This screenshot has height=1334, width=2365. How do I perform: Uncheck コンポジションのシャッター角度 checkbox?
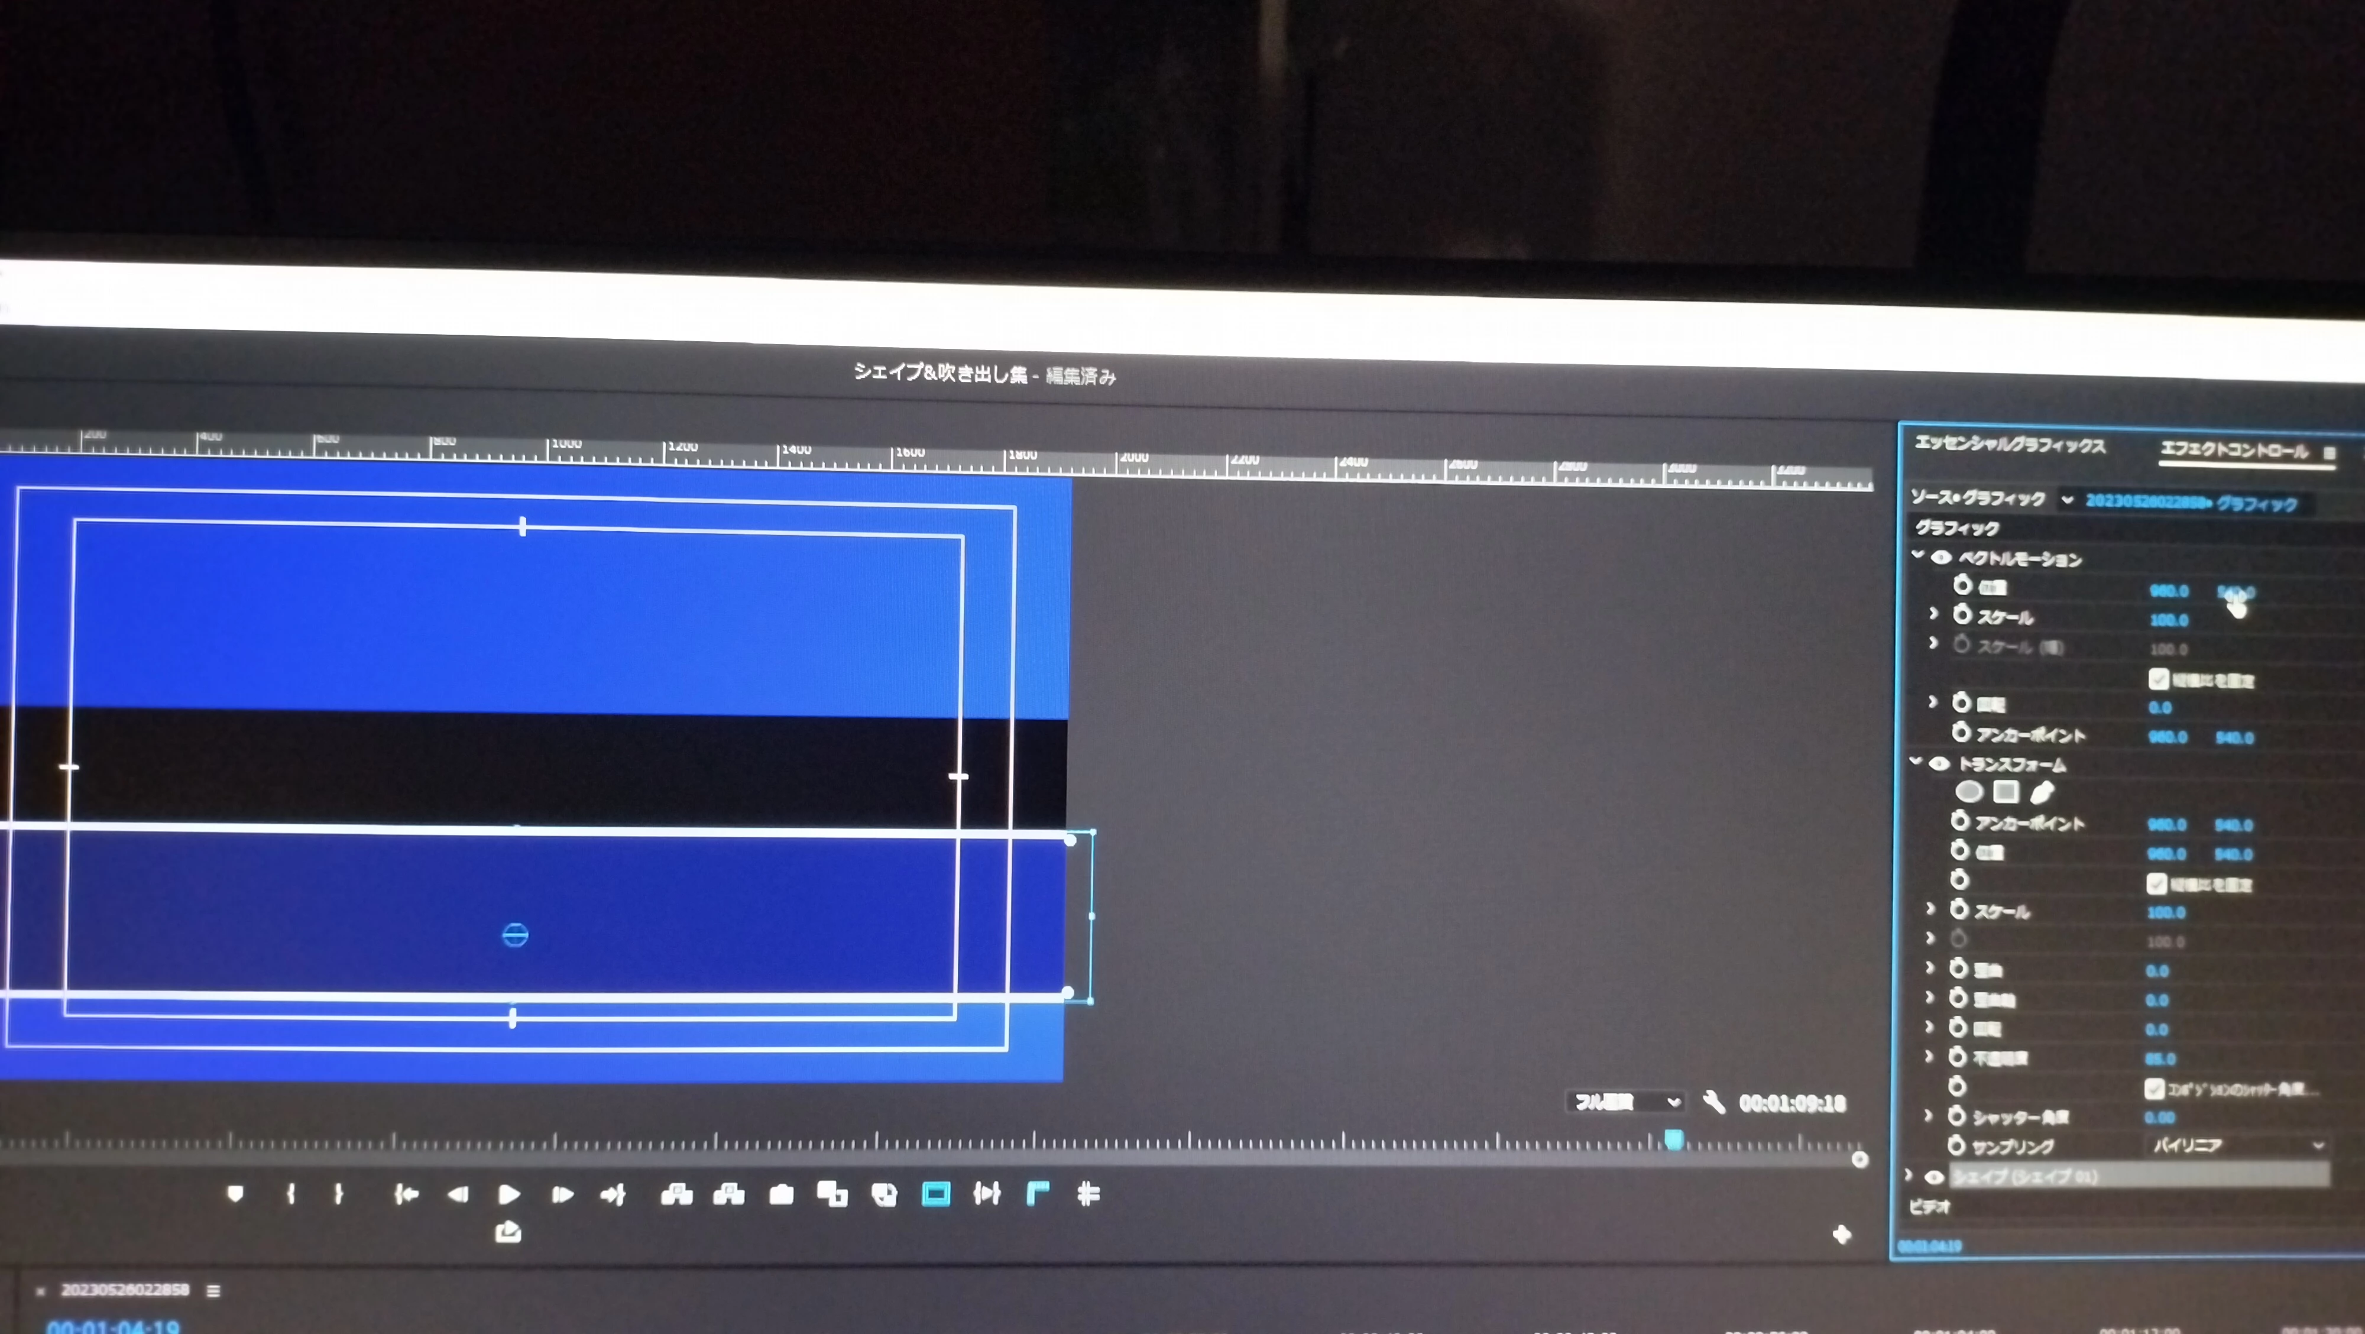pyautogui.click(x=2154, y=1089)
